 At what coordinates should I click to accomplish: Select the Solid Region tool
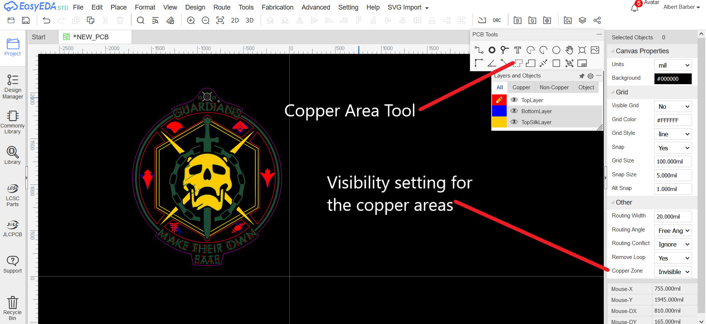pos(531,63)
